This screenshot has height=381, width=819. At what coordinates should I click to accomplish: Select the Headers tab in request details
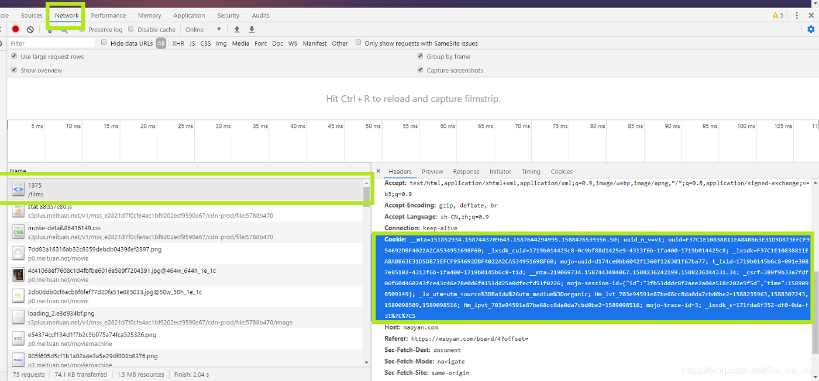[x=400, y=171]
